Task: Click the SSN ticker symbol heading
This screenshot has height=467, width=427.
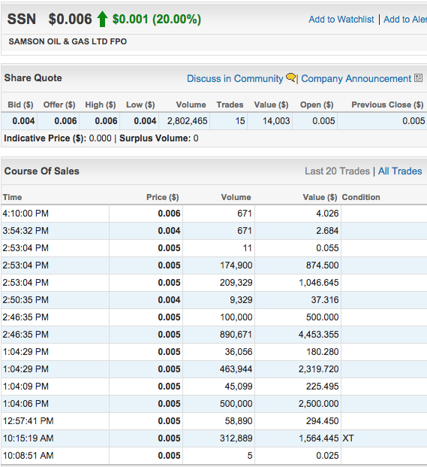Action: [22, 19]
